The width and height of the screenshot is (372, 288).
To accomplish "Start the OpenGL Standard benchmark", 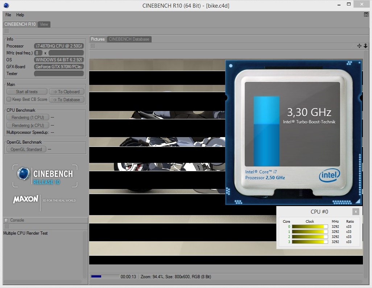I will point(26,149).
